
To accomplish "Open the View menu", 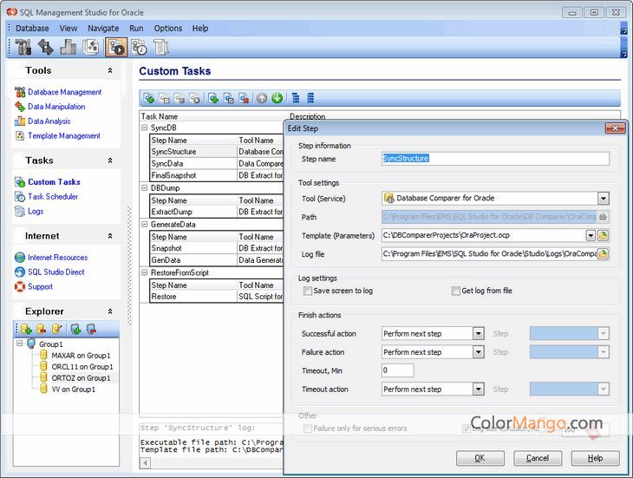I will pyautogui.click(x=69, y=29).
